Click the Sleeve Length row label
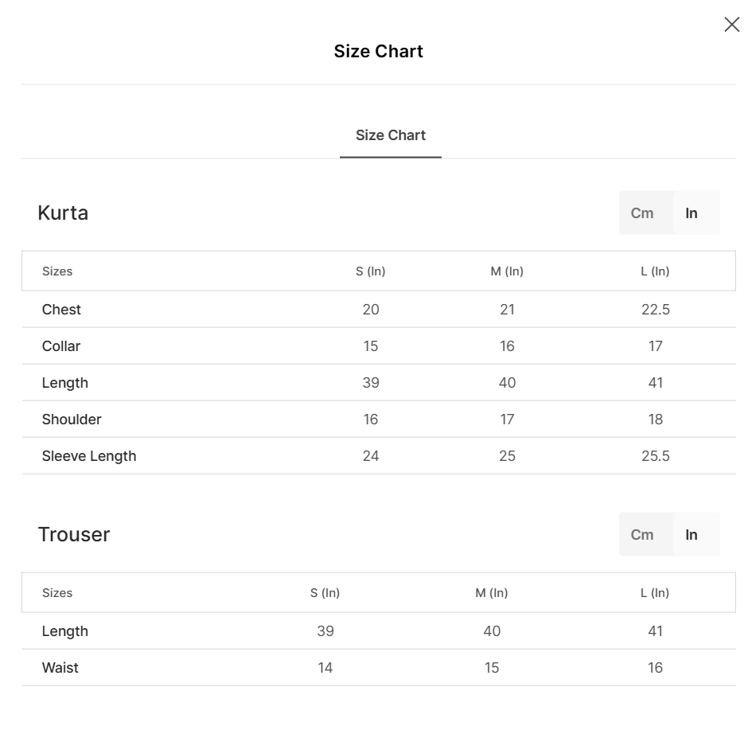The image size is (748, 730). pos(89,456)
